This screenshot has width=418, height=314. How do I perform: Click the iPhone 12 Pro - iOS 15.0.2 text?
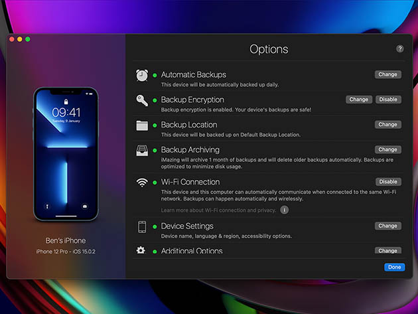pos(66,252)
